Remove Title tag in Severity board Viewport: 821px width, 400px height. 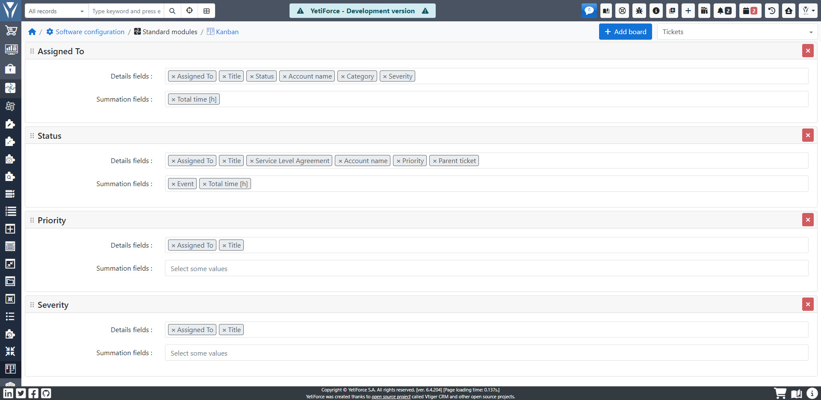pyautogui.click(x=224, y=330)
